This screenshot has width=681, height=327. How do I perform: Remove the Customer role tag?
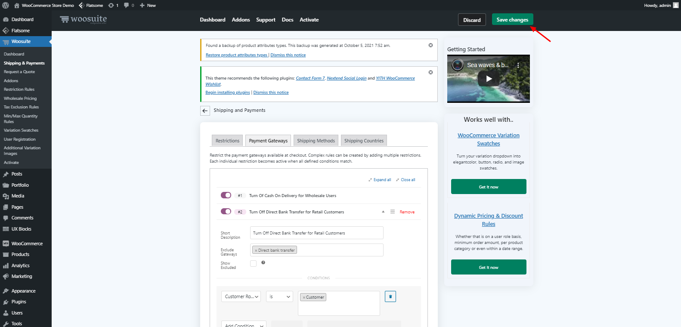[x=303, y=297]
